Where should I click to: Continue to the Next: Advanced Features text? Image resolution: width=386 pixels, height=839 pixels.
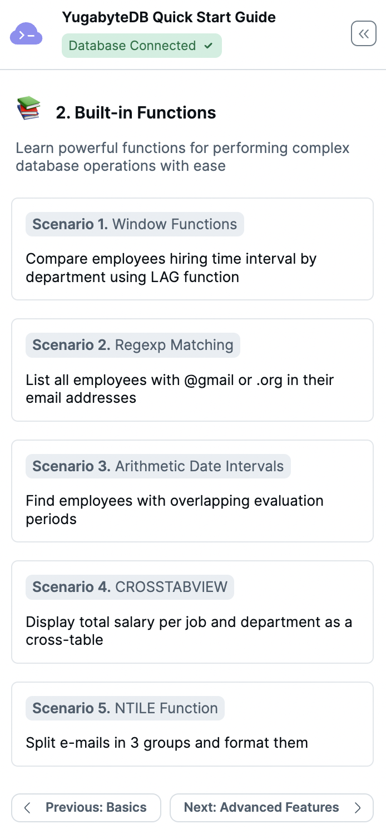pos(261,807)
